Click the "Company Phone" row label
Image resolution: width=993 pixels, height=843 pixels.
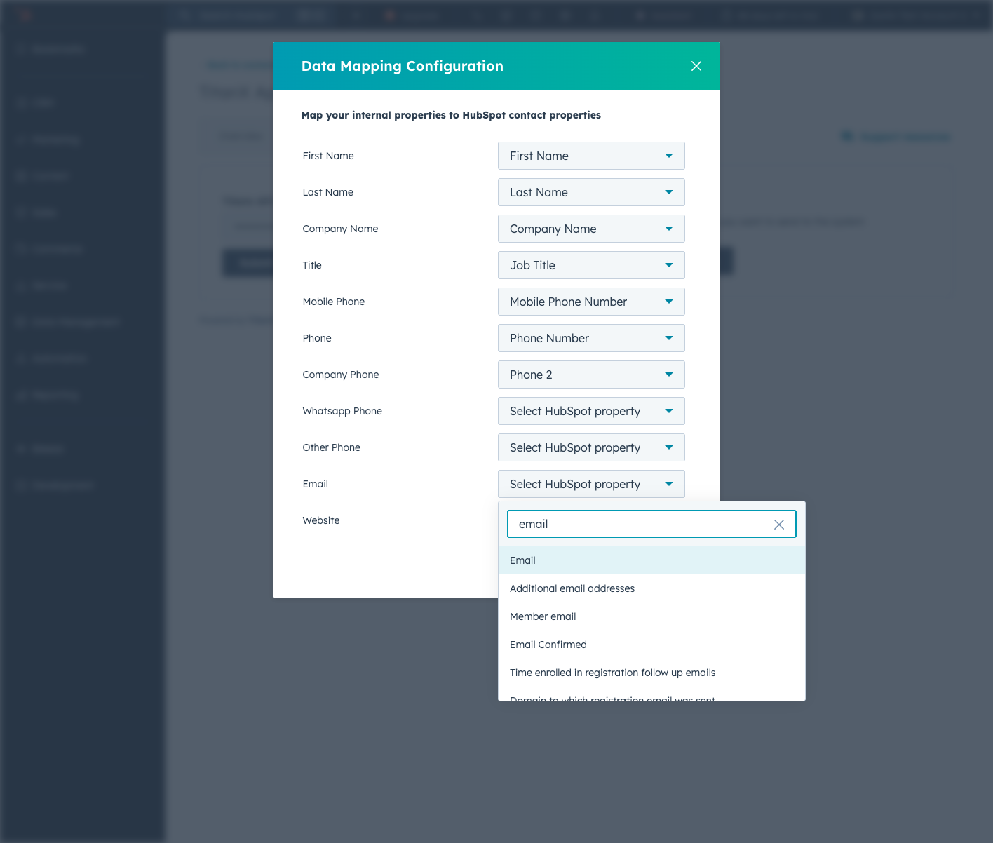tap(341, 375)
